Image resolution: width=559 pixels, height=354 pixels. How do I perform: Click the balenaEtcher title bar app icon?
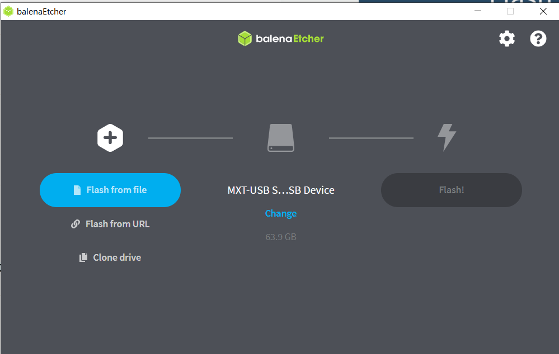pyautogui.click(x=8, y=11)
